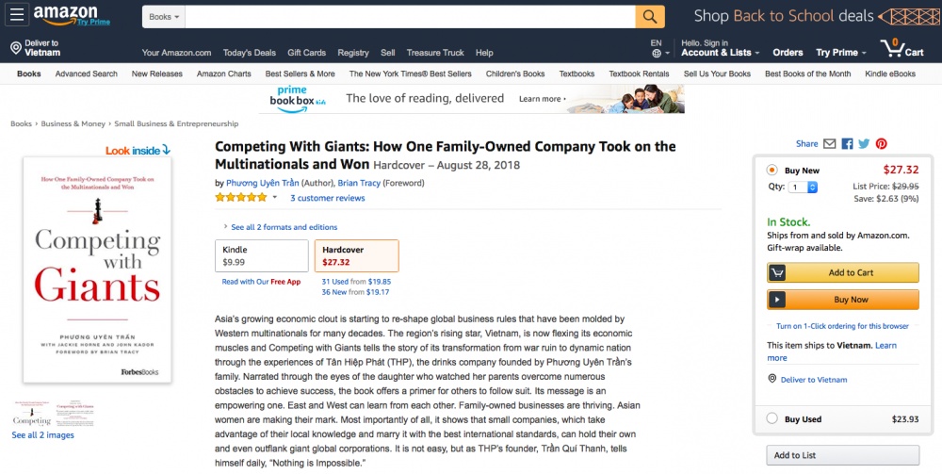Open the Books search category dropdown

point(166,17)
